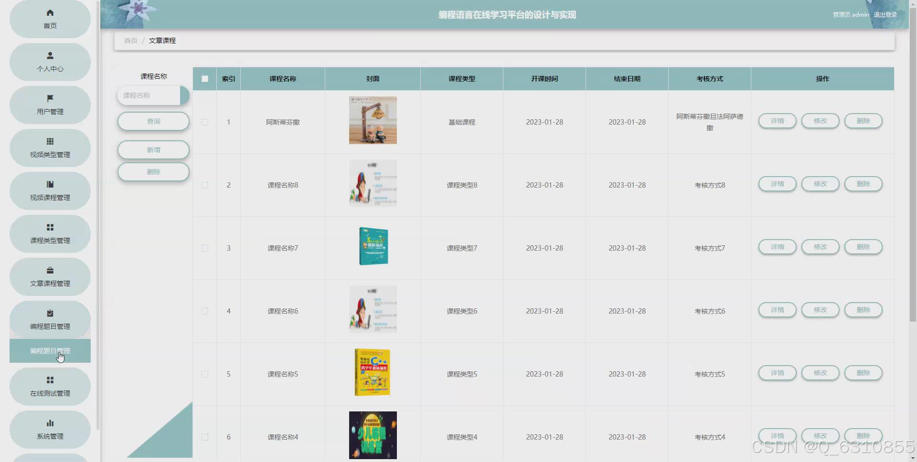Click the bar chart icon for 系统管理
Screen dimensions: 917x462
pyautogui.click(x=50, y=423)
